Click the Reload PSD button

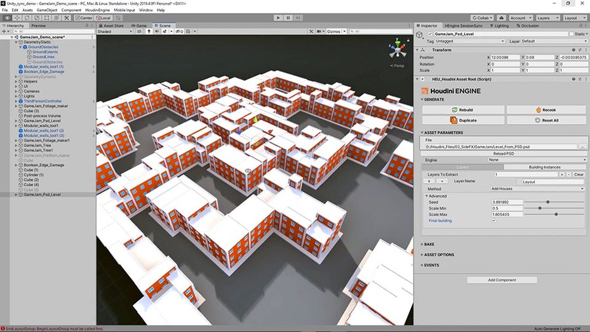coord(503,154)
